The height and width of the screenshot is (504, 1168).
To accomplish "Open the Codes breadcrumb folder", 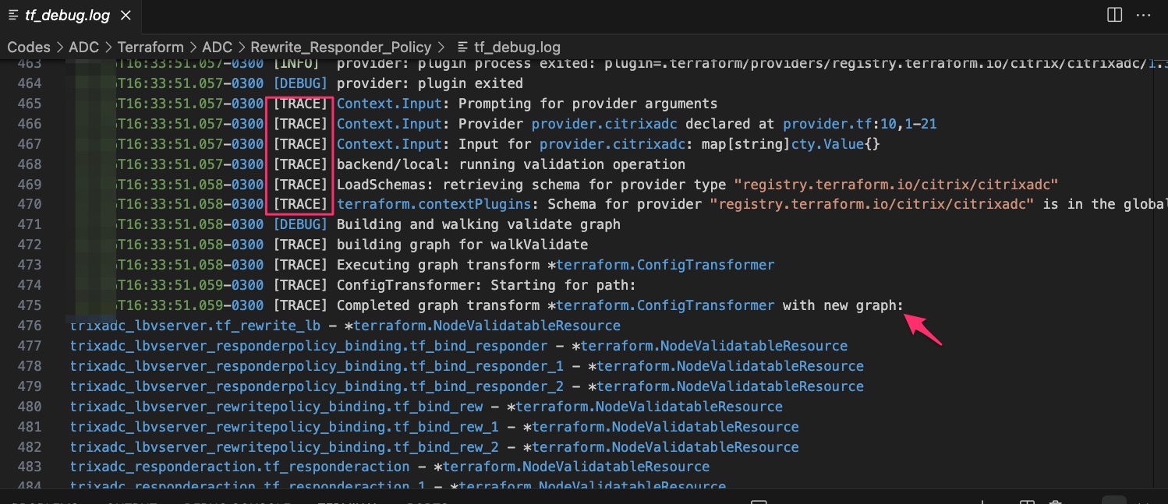I will 29,47.
